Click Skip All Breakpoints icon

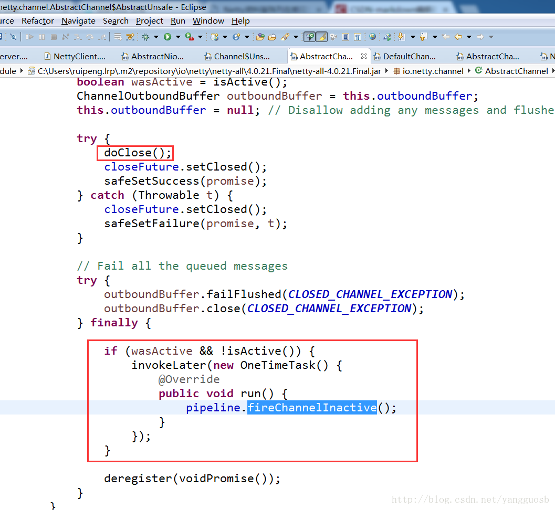point(13,37)
